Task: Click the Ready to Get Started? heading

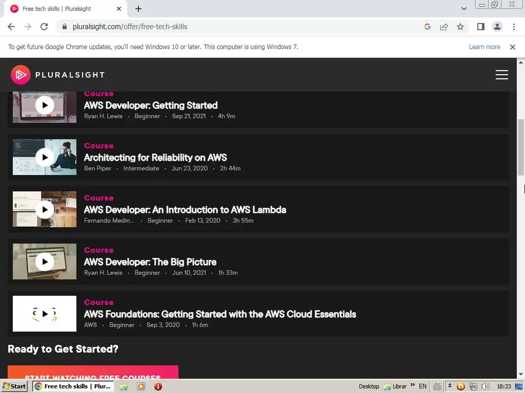Action: click(x=63, y=349)
